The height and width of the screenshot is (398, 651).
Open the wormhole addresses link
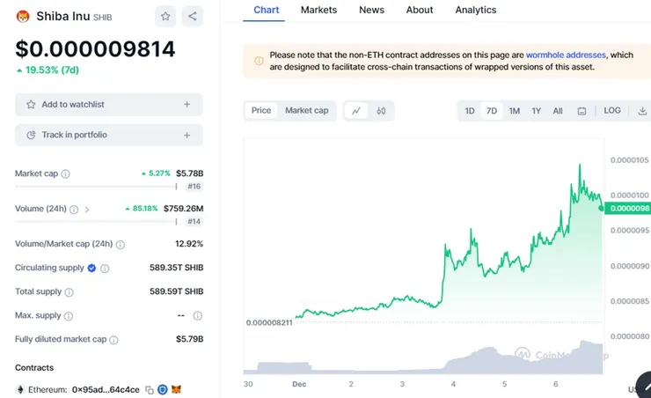click(x=566, y=55)
